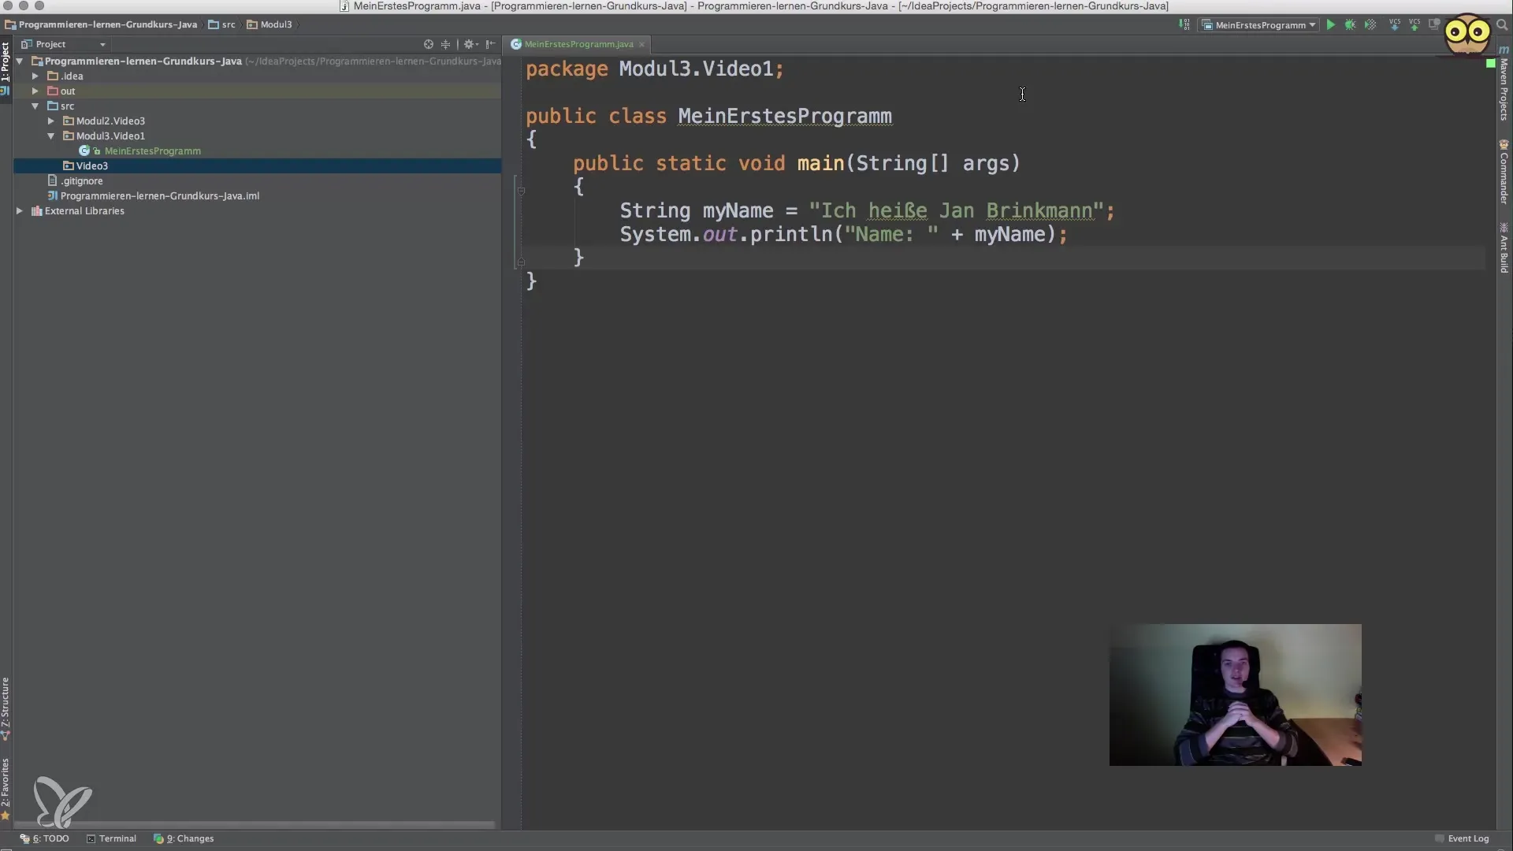The width and height of the screenshot is (1513, 851).
Task: Open the Terminal tool window
Action: (x=111, y=838)
